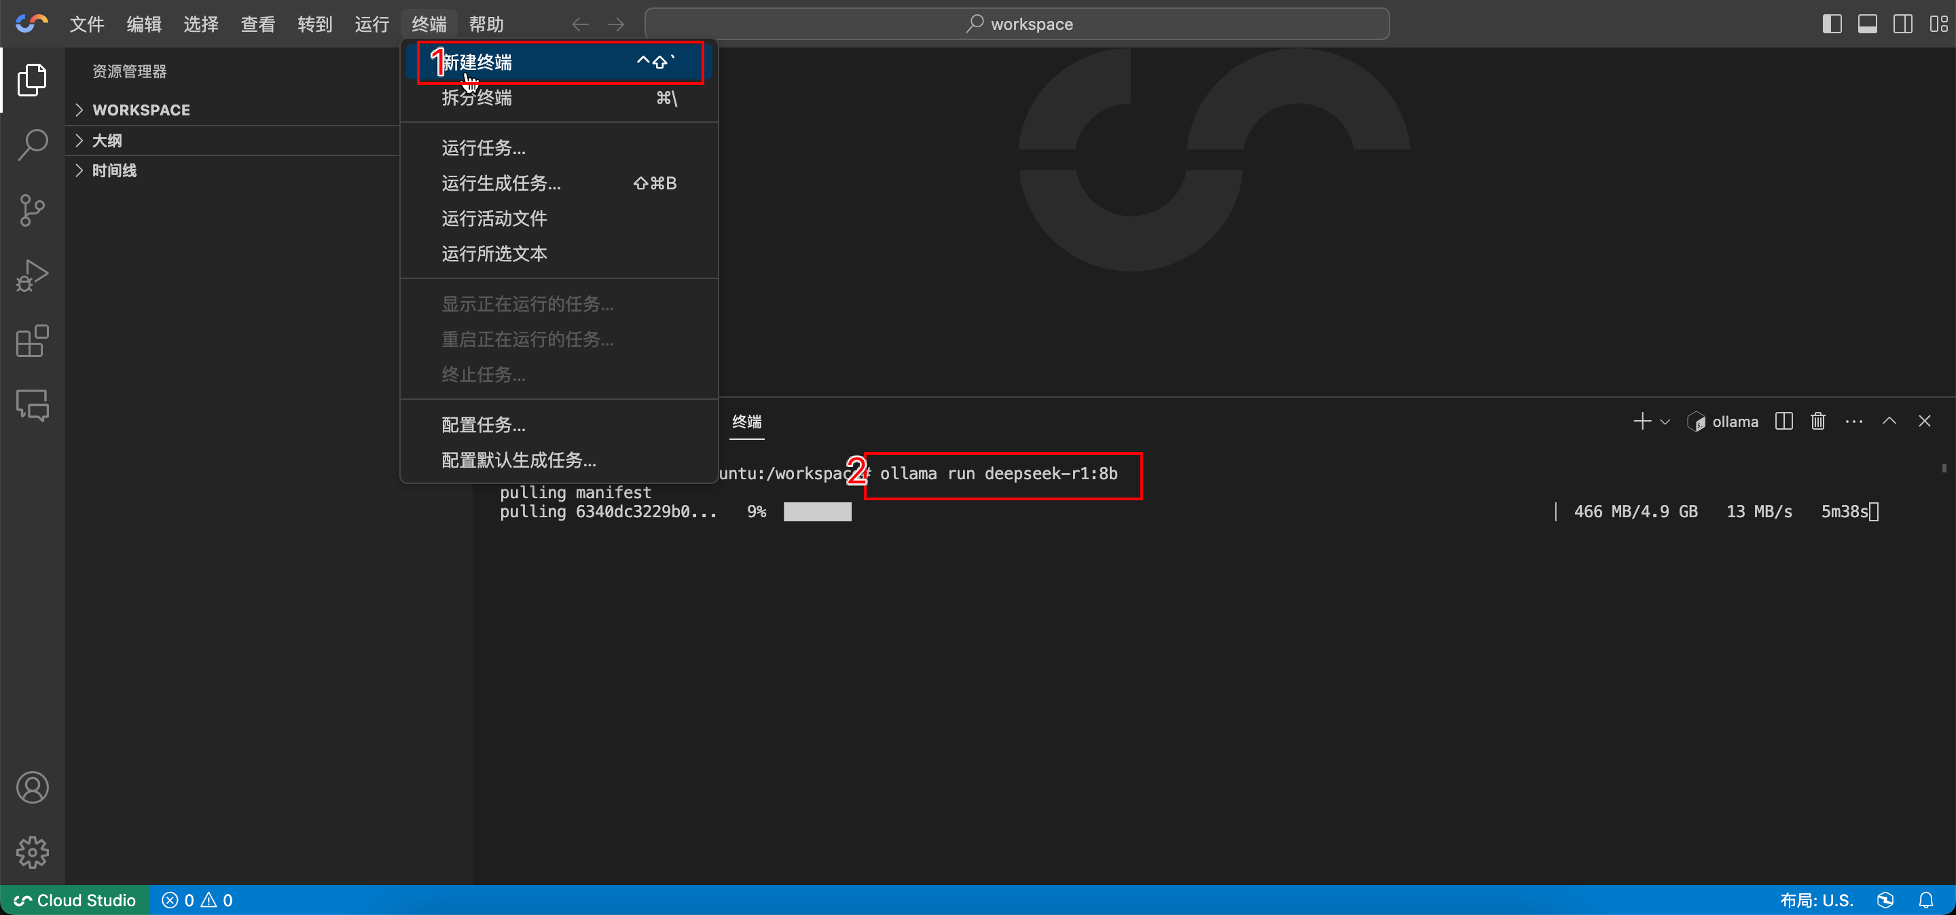Open the Search sidebar icon
The height and width of the screenshot is (915, 1956).
click(x=32, y=144)
